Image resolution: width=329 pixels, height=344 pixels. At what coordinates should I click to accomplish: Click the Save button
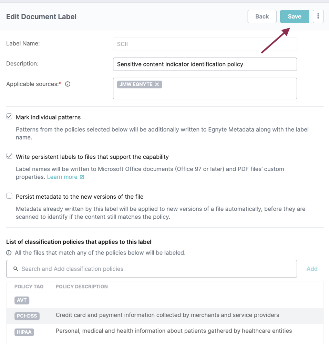[294, 17]
